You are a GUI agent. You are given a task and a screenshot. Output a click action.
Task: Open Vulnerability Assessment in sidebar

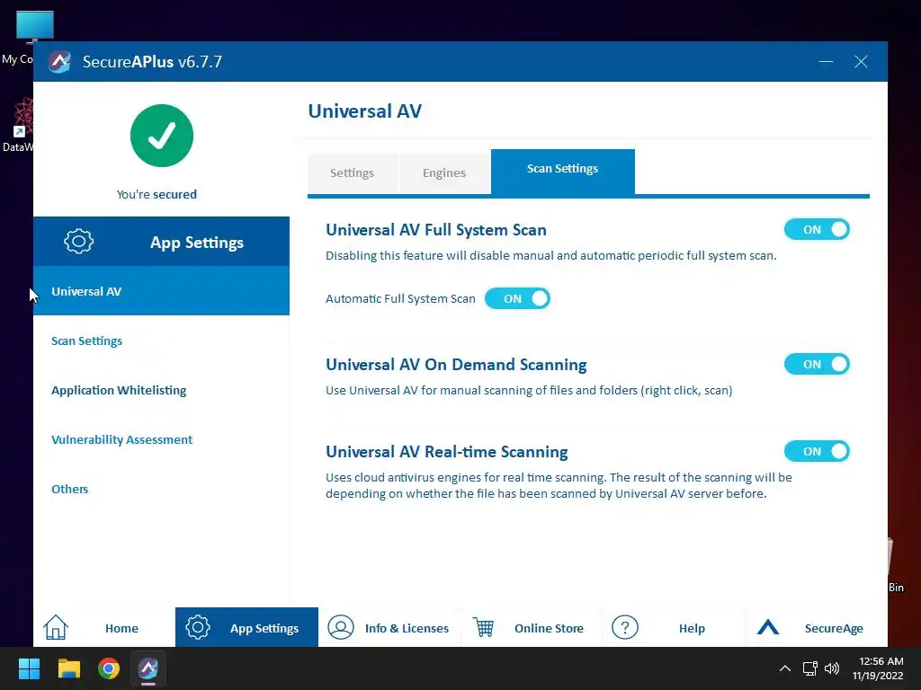point(121,439)
